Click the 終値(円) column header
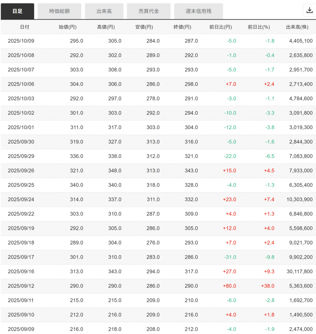Image resolution: width=316 pixels, height=334 pixels. (x=182, y=27)
